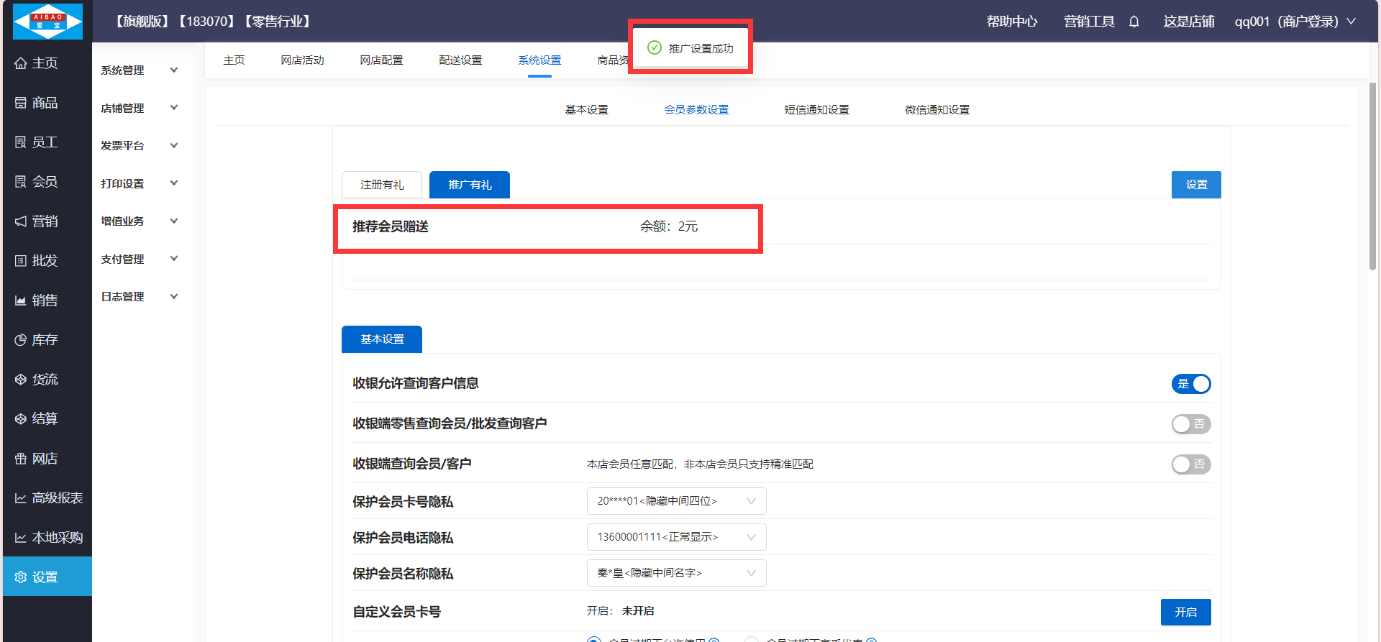Toggle the 收银端查询会员/客户 switch
The height and width of the screenshot is (642, 1381).
1191,464
